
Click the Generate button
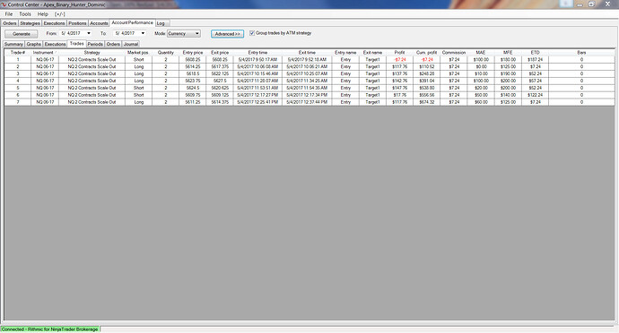(x=22, y=34)
